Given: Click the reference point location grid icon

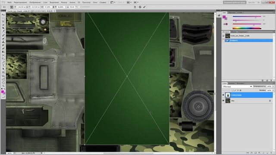Looking at the screenshot, I should (12, 7).
